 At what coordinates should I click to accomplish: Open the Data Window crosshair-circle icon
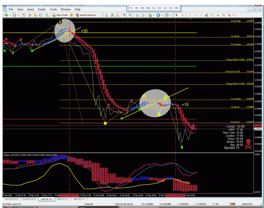30,15
